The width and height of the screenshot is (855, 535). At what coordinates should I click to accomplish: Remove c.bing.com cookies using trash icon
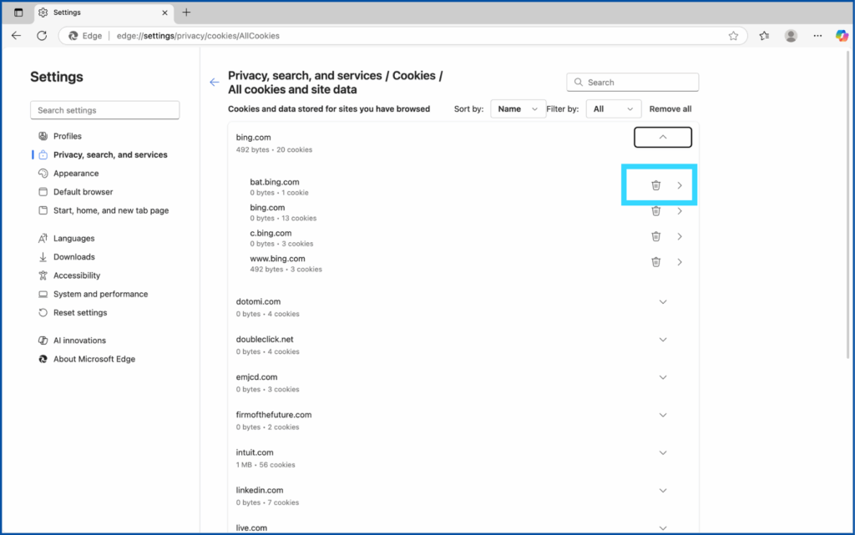tap(655, 236)
